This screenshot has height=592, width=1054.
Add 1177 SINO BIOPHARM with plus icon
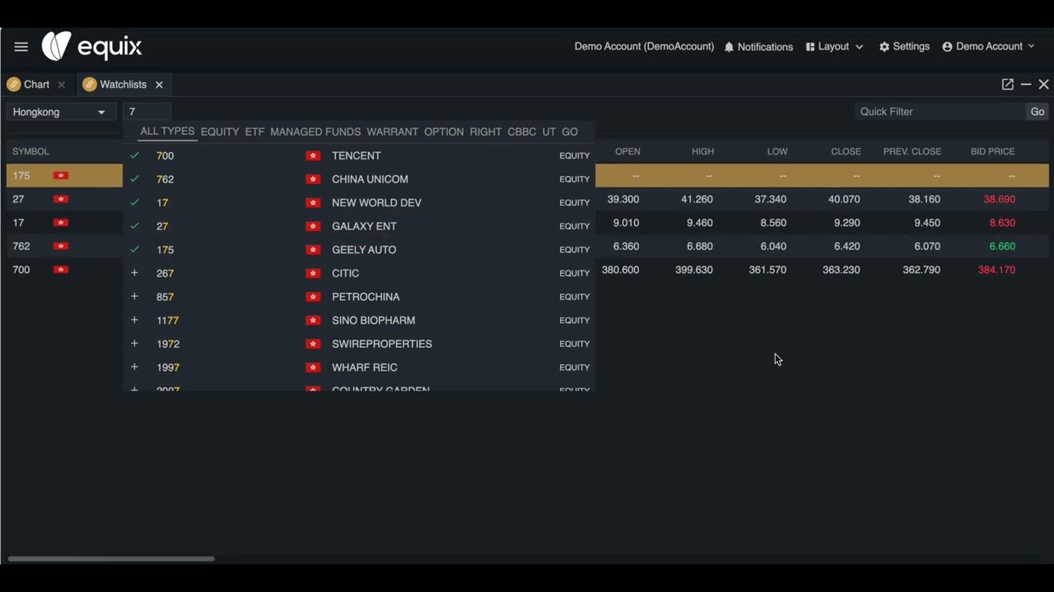point(135,320)
